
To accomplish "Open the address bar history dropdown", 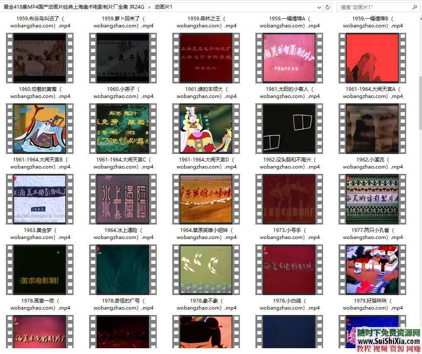I will (319, 7).
